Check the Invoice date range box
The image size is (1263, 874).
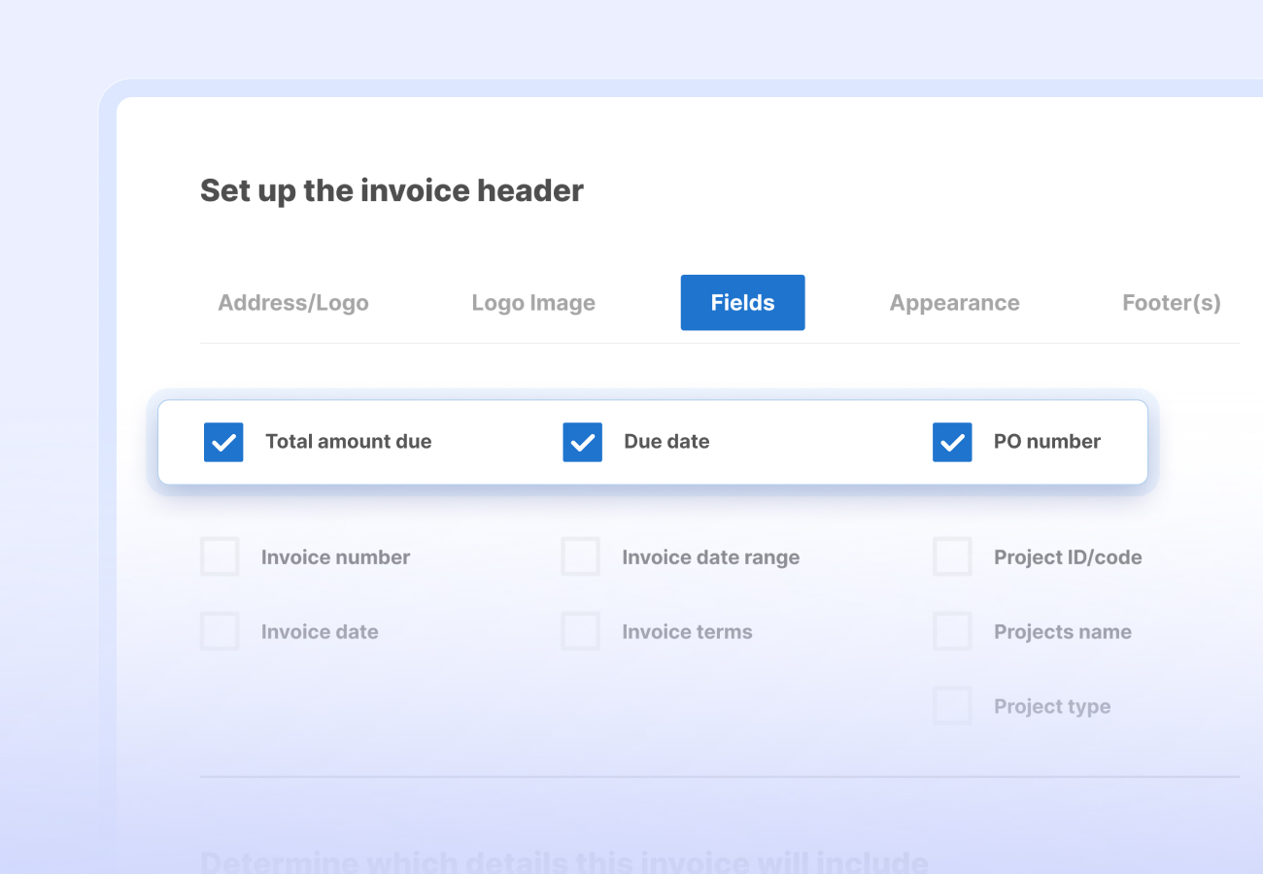[x=580, y=556]
